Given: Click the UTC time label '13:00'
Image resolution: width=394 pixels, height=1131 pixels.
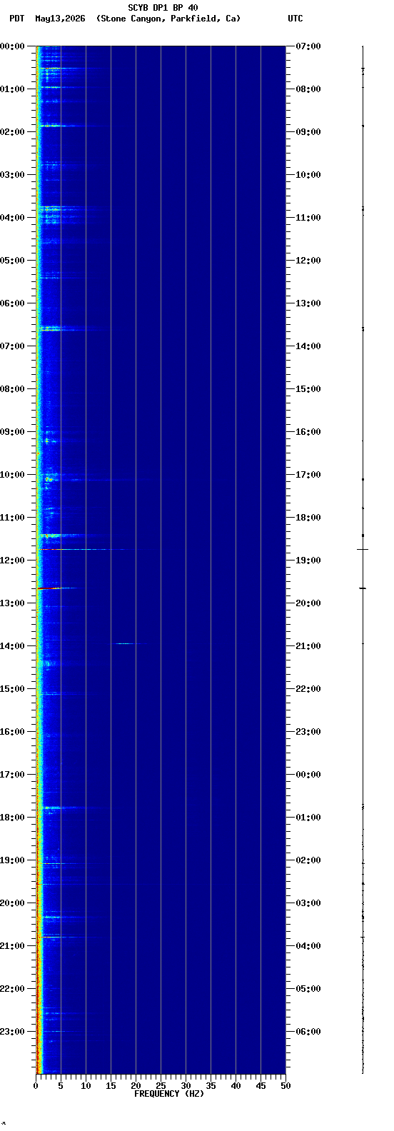Looking at the screenshot, I should pyautogui.click(x=308, y=303).
